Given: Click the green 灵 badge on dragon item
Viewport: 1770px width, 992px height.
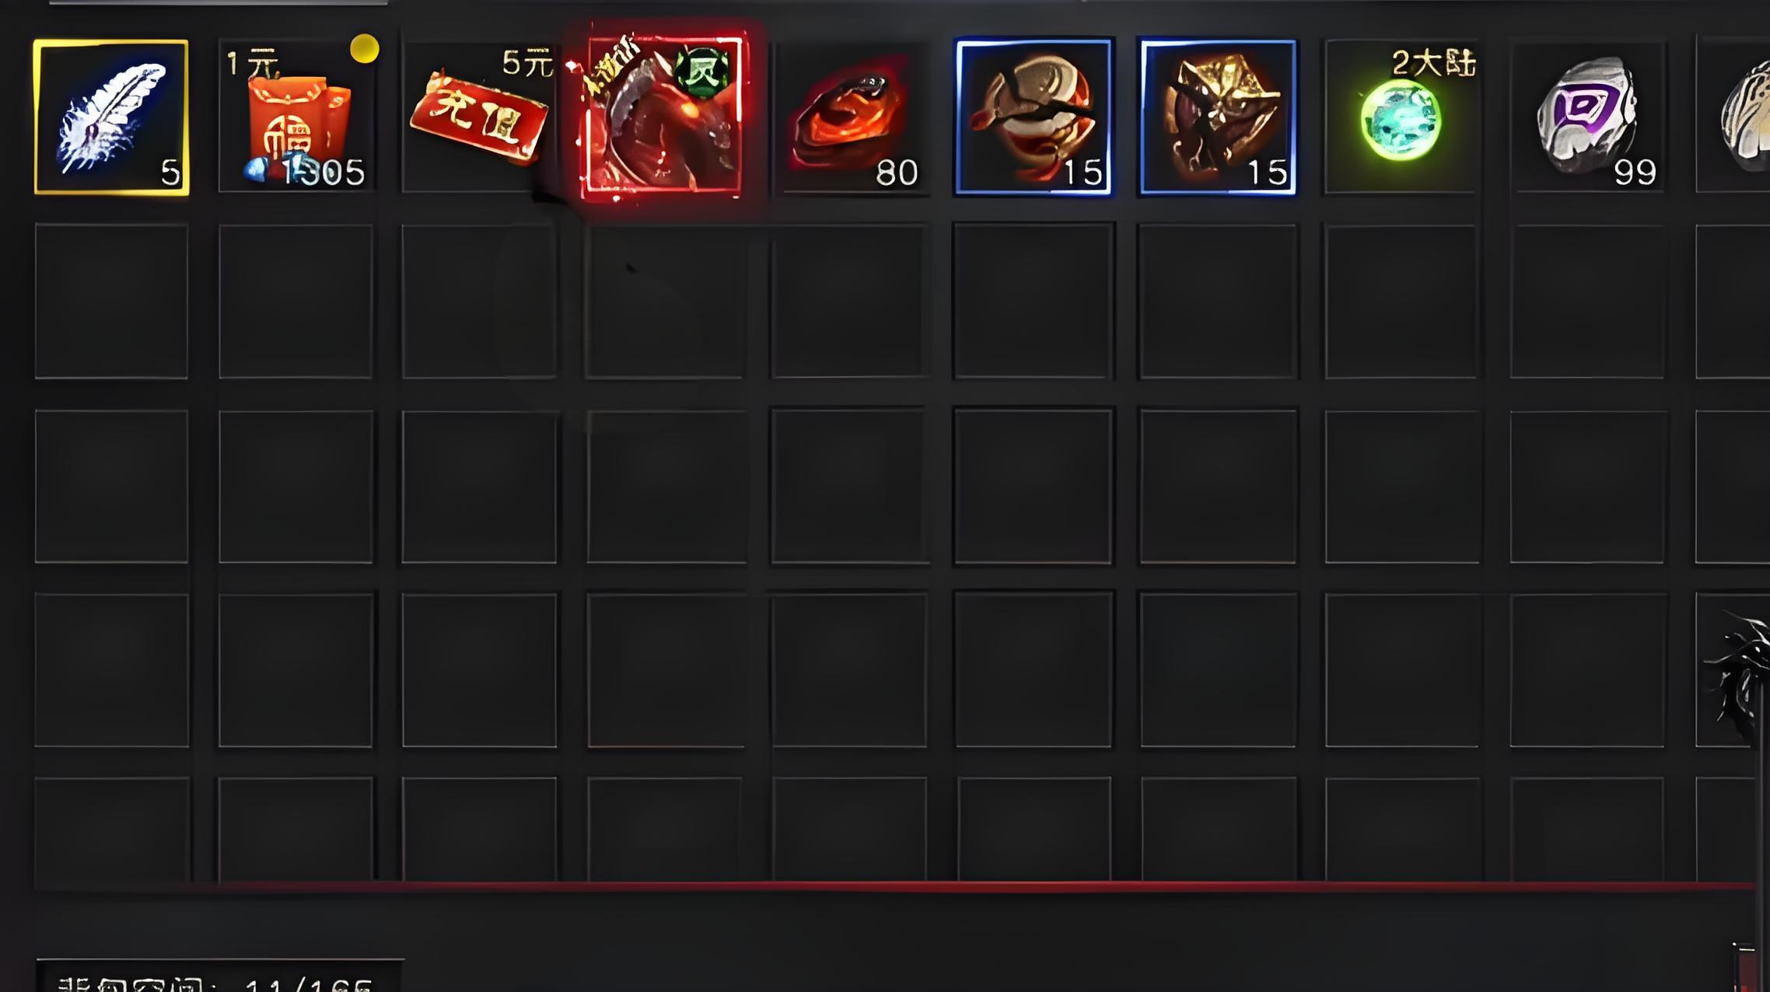Looking at the screenshot, I should point(702,72).
